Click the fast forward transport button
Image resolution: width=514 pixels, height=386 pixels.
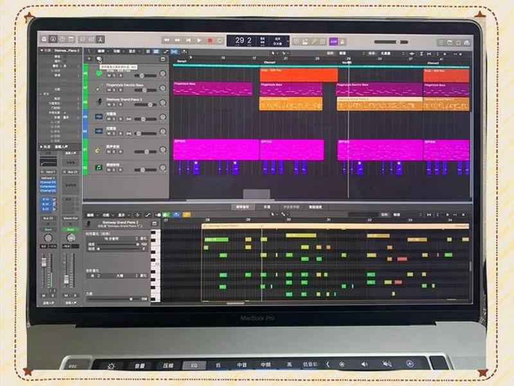177,41
